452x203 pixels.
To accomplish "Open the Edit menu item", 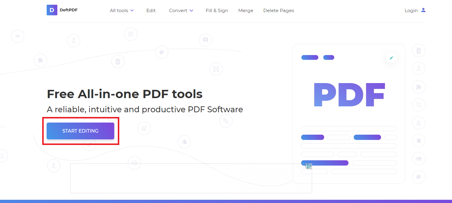I will click(x=151, y=11).
